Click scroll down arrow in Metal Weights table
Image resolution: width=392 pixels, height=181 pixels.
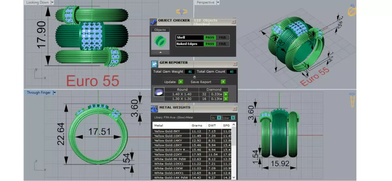pos(234,178)
